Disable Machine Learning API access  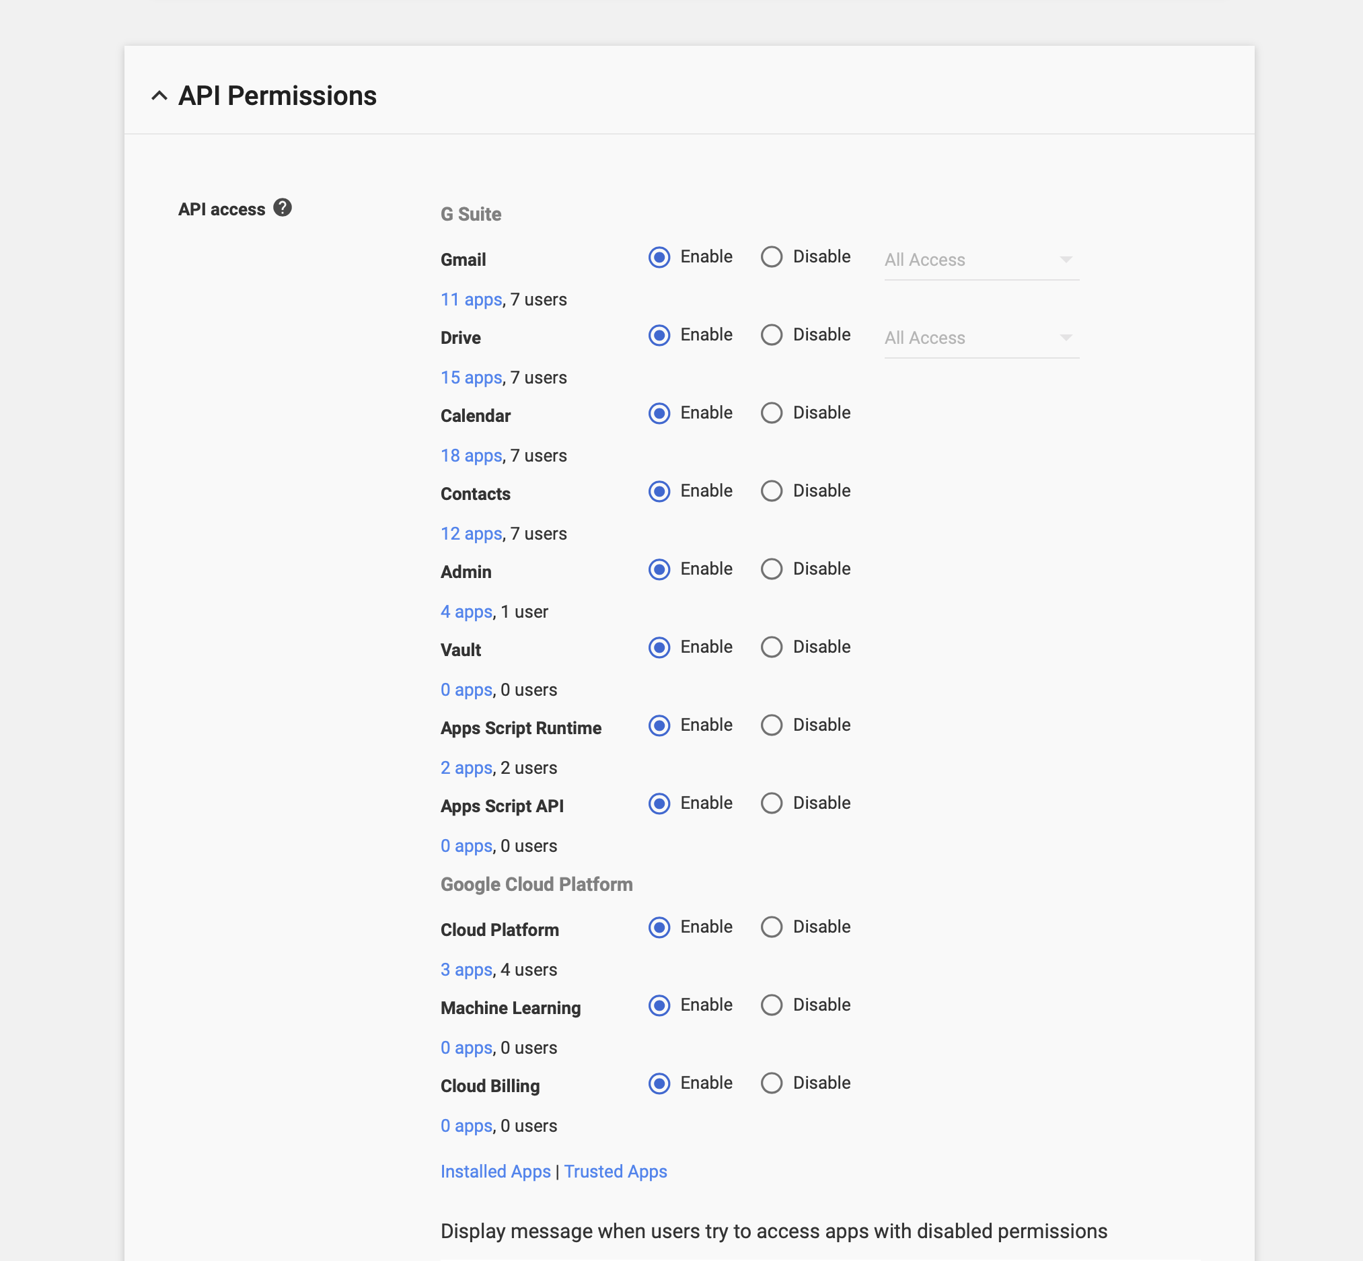click(x=772, y=1005)
